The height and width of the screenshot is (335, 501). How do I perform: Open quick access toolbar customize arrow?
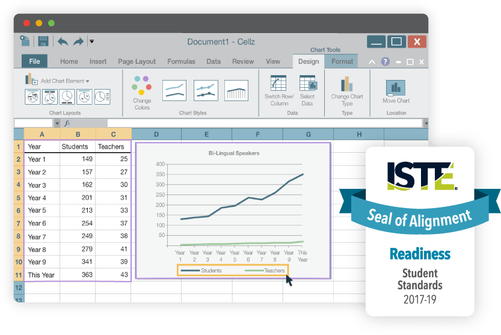[91, 41]
